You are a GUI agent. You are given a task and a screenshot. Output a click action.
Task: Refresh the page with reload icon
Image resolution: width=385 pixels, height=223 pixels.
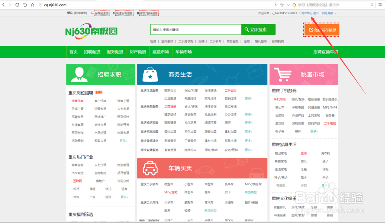[17, 5]
